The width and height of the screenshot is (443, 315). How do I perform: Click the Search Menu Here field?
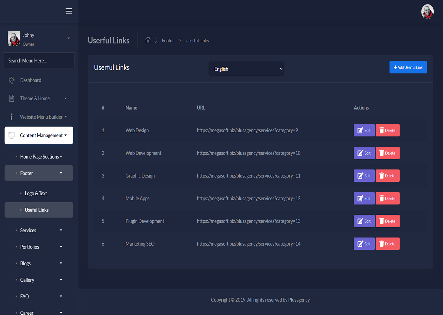pyautogui.click(x=39, y=60)
